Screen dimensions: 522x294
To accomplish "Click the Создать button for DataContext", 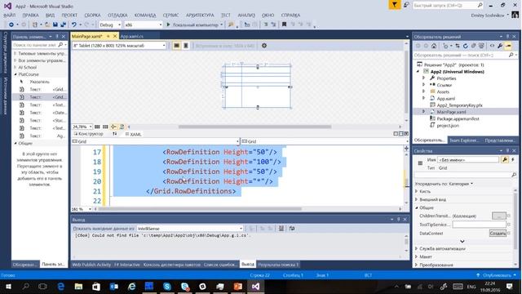I will pos(498,233).
